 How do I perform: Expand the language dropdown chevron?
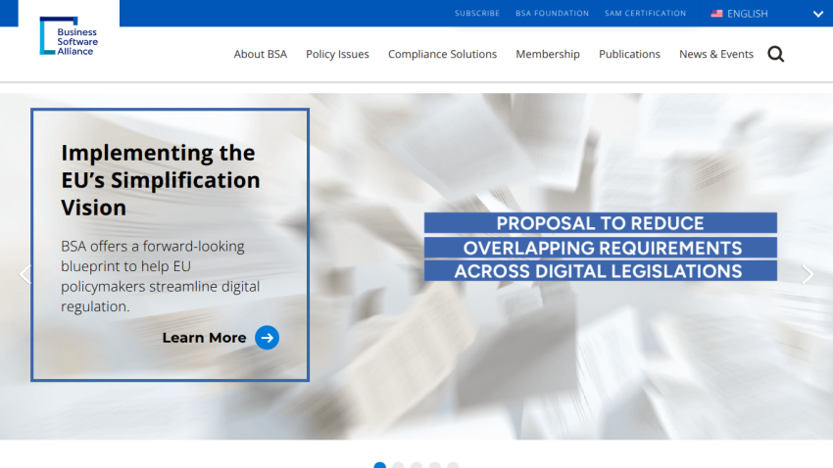pos(817,14)
